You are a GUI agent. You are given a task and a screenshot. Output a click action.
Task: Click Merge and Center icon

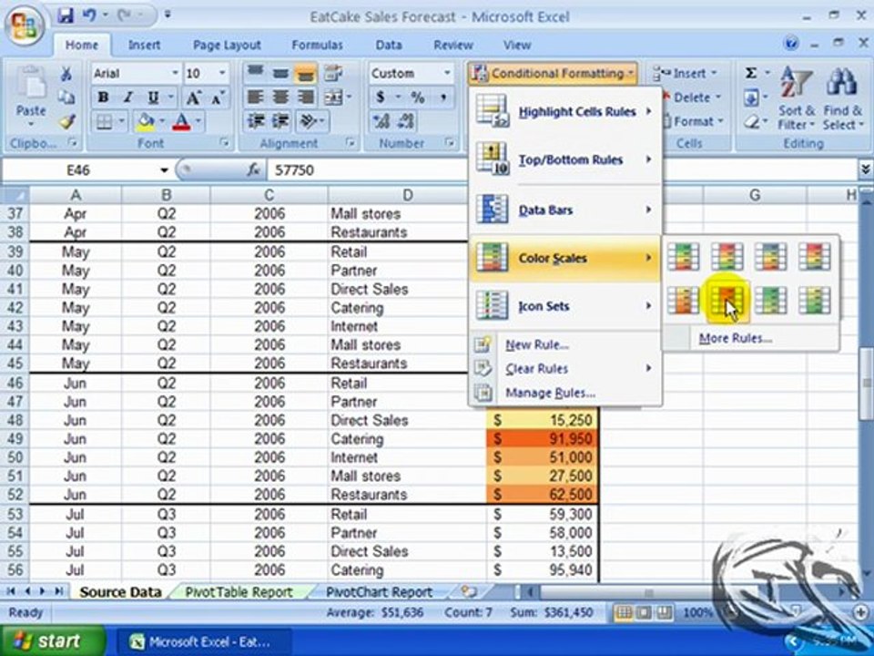coord(333,97)
